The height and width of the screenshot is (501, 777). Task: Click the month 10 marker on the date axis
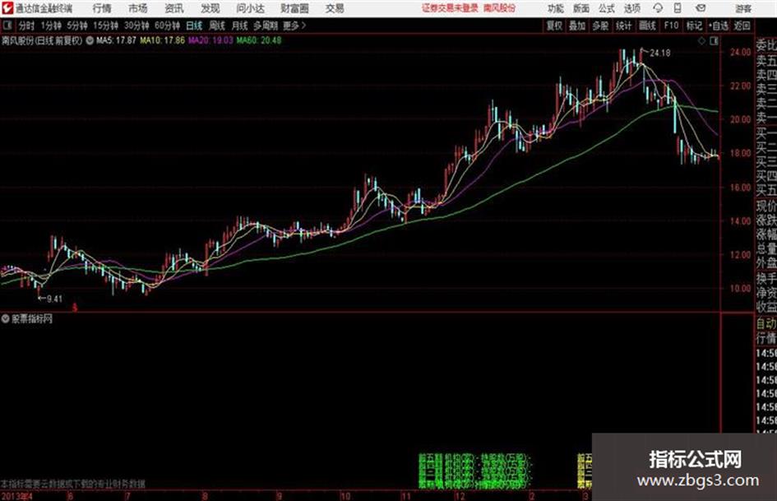click(345, 496)
